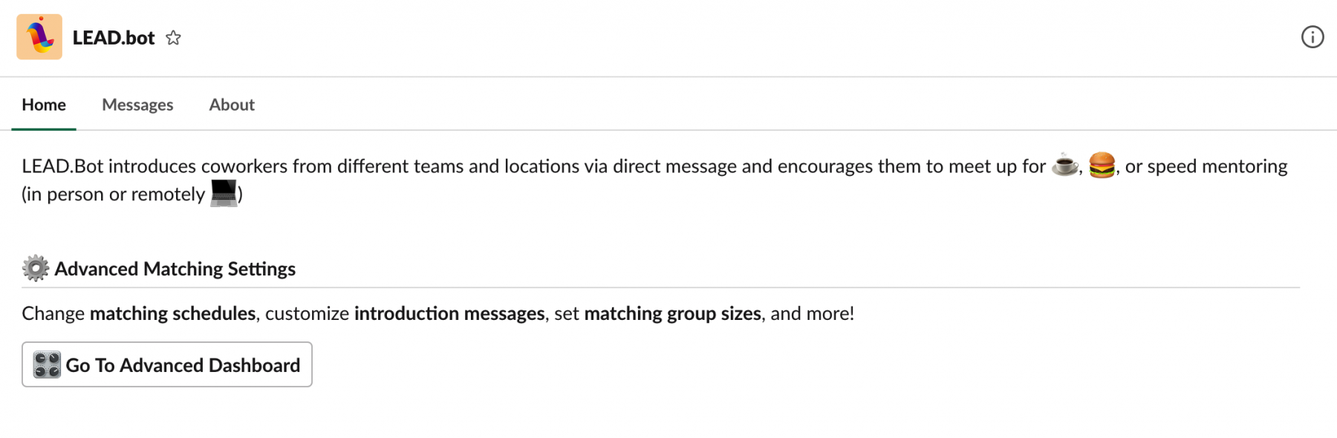Click the LEAD.bot app logo avatar
Screen dimensions: 1337x438
click(39, 37)
